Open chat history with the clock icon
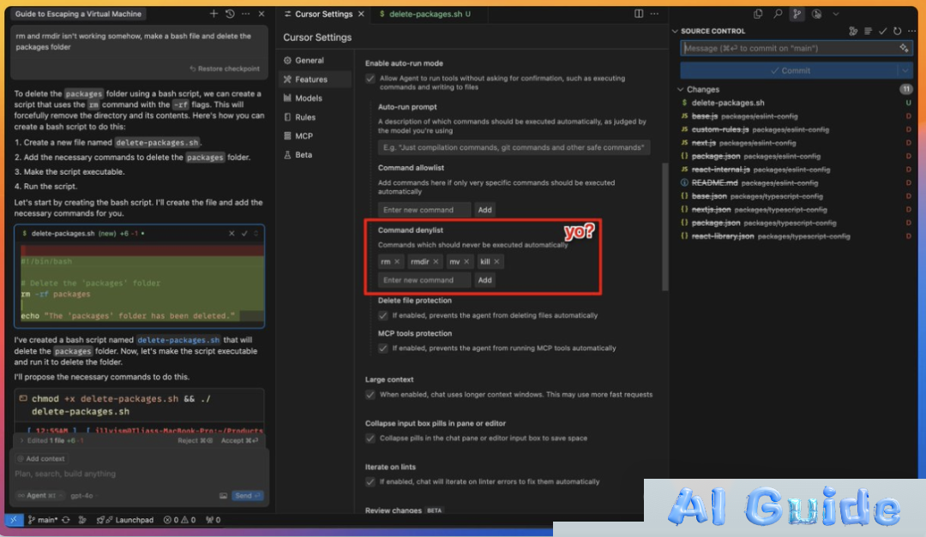Screen dimensions: 926x537 coord(230,14)
